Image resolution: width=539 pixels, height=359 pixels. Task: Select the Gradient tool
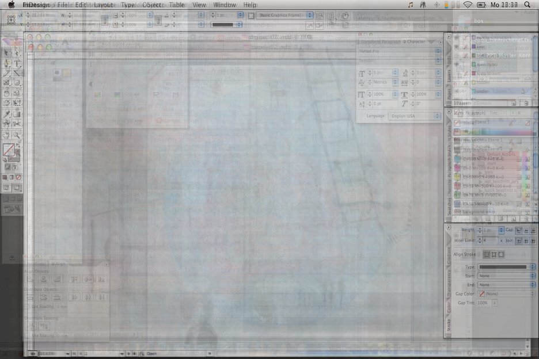[x=17, y=114]
